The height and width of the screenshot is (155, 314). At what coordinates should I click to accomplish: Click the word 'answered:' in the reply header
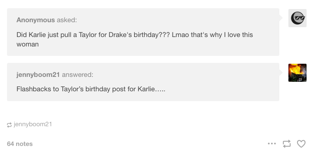[x=78, y=75]
